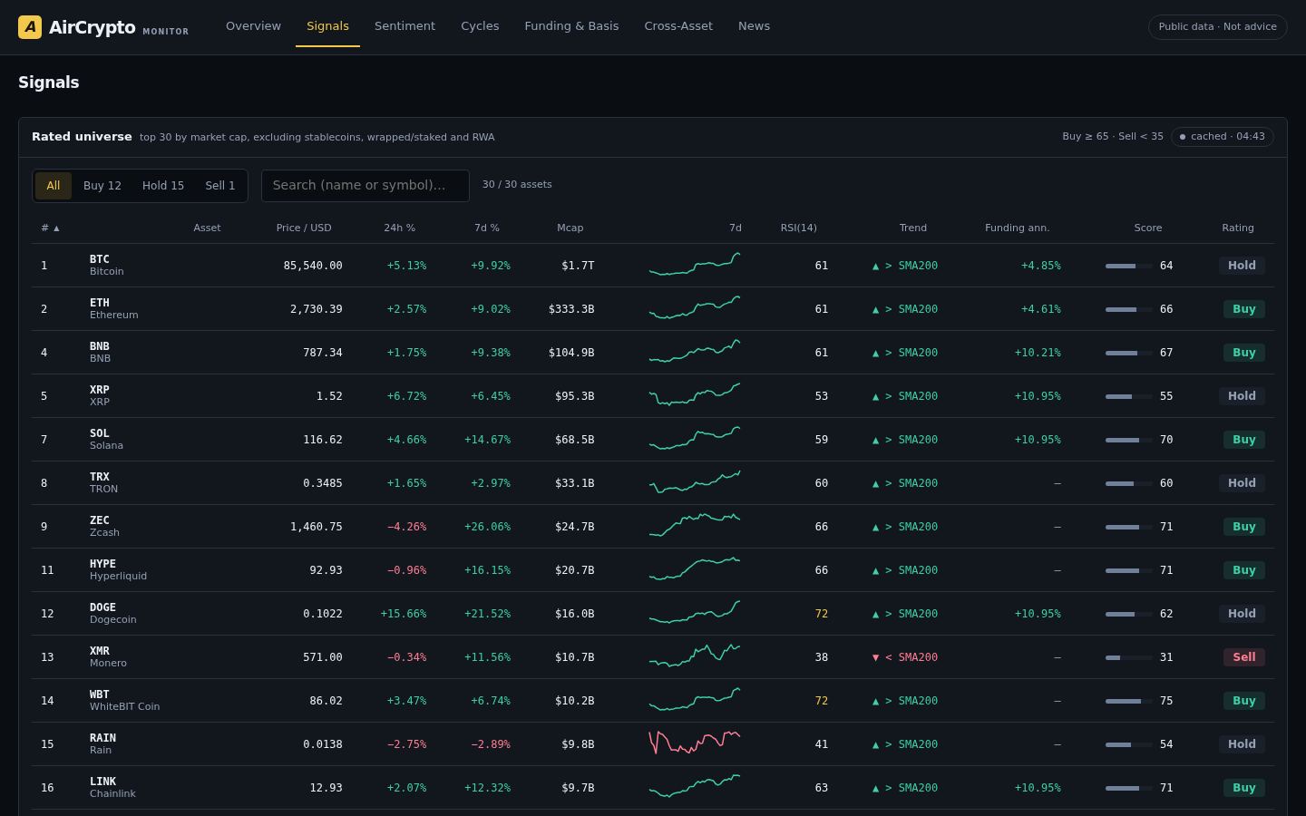The image size is (1306, 816).
Task: Sort by Funding ann. column
Action: tap(1018, 228)
